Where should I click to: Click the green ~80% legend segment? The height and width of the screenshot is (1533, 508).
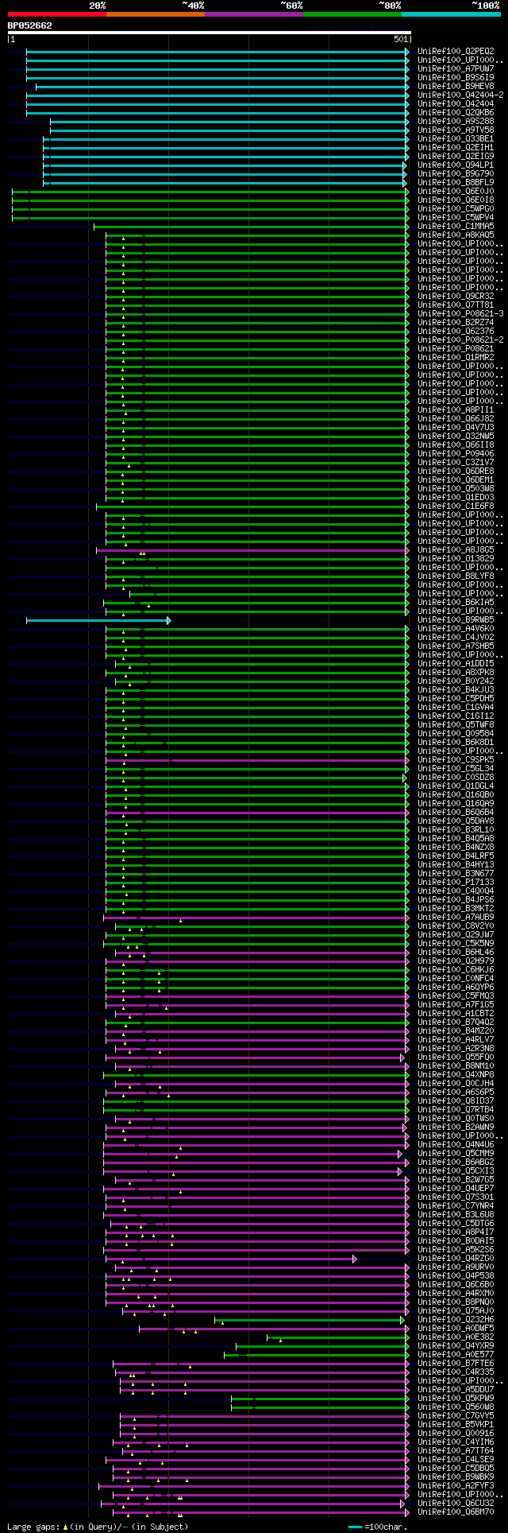point(352,14)
